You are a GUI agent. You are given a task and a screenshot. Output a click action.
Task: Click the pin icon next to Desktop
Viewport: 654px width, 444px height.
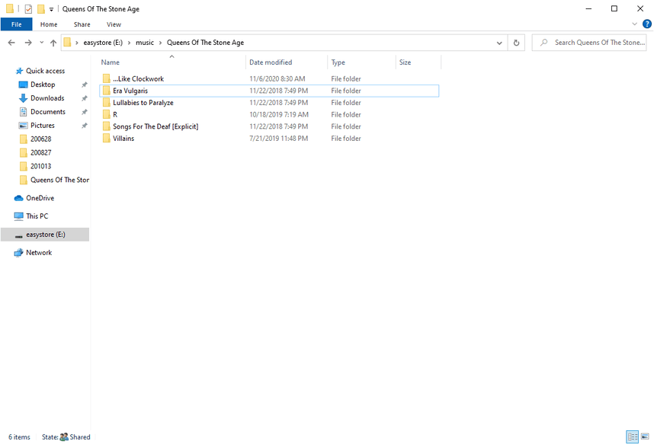tap(85, 85)
